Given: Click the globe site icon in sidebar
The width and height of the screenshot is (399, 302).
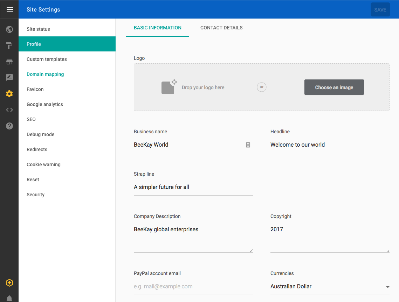Looking at the screenshot, I should click(x=9, y=29).
